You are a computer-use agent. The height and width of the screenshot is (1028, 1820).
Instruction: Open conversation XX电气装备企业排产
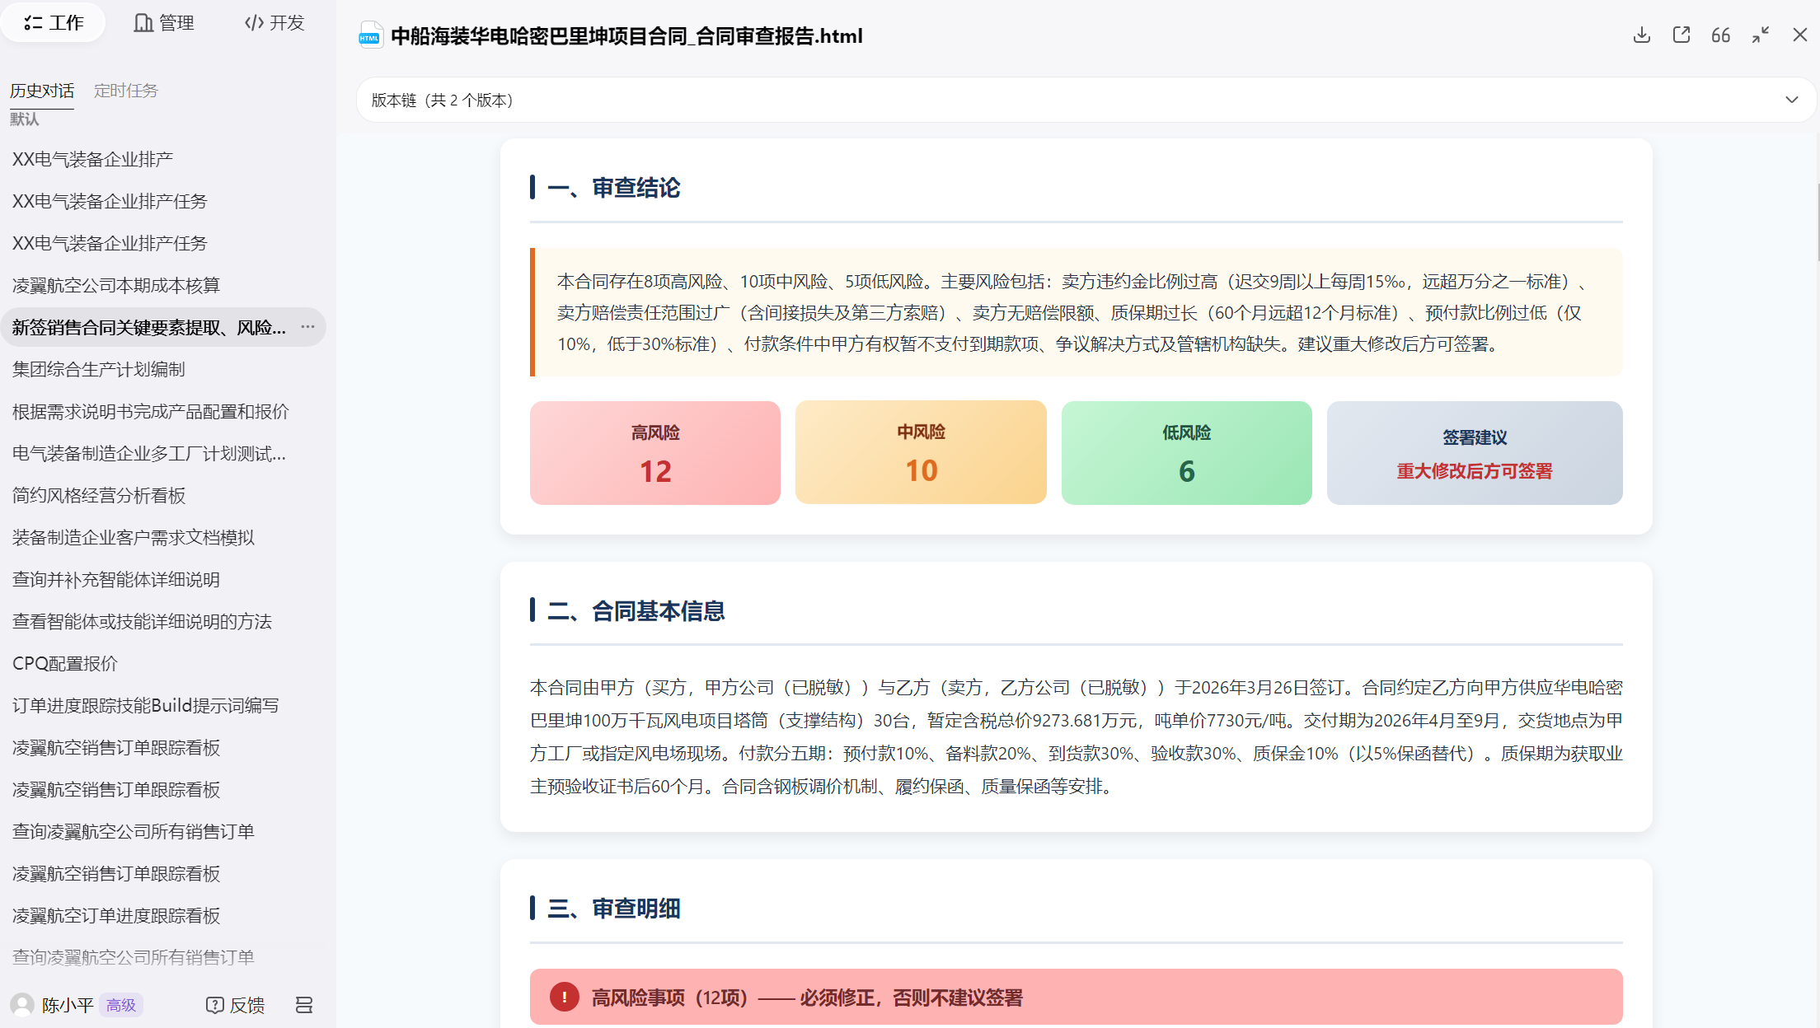(x=92, y=159)
